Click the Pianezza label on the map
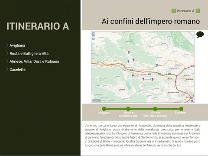 (179, 65)
